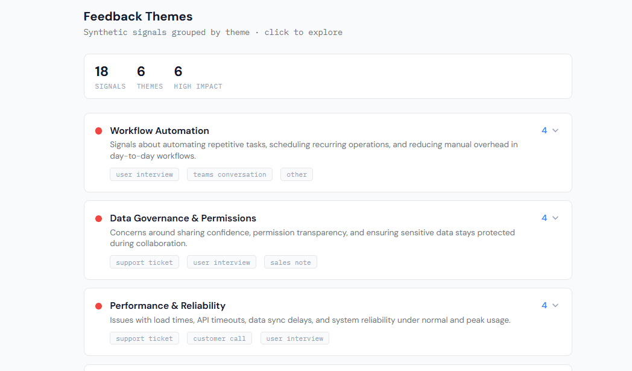The width and height of the screenshot is (632, 371).
Task: Open the Data Governance & Permissions title
Action: tap(183, 218)
